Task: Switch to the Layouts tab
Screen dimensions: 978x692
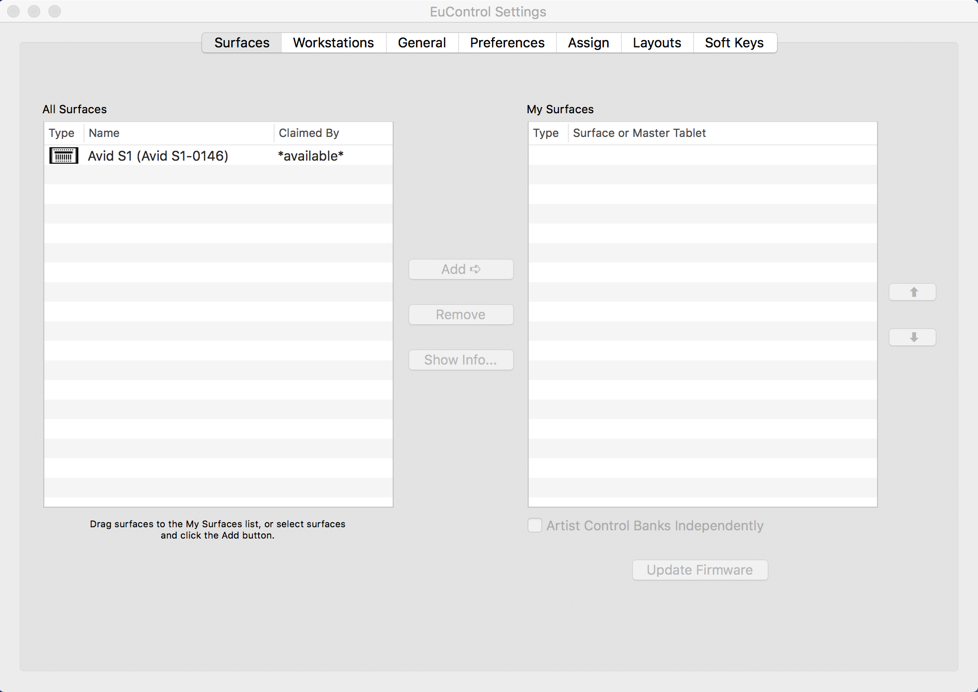Action: click(x=657, y=43)
